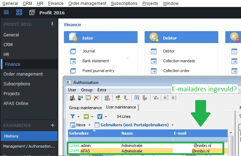
Task: Open the General menu in the menu bar
Action: 10,3
